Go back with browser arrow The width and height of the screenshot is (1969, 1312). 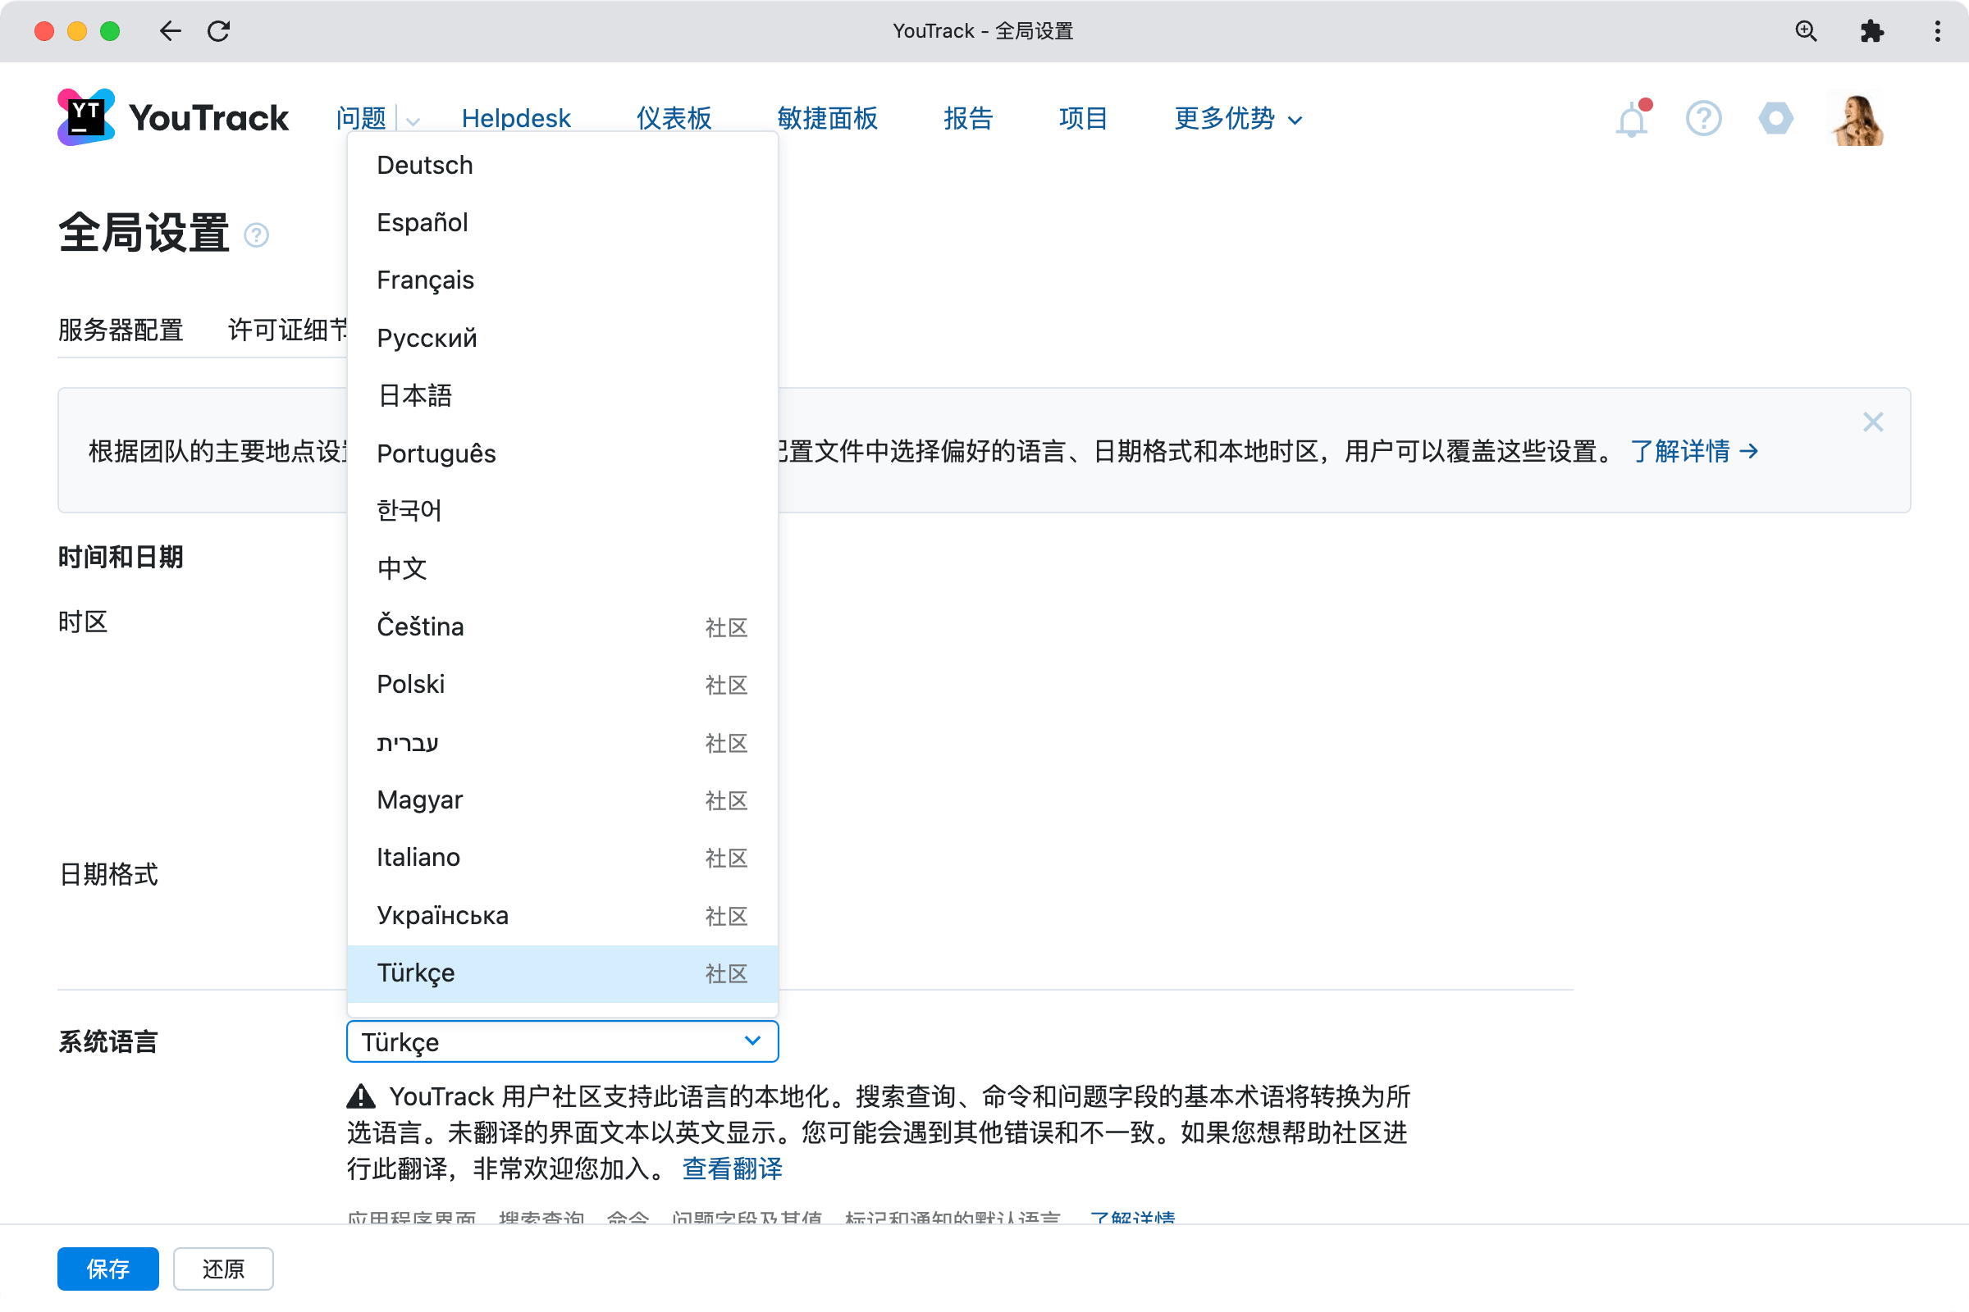pyautogui.click(x=170, y=31)
